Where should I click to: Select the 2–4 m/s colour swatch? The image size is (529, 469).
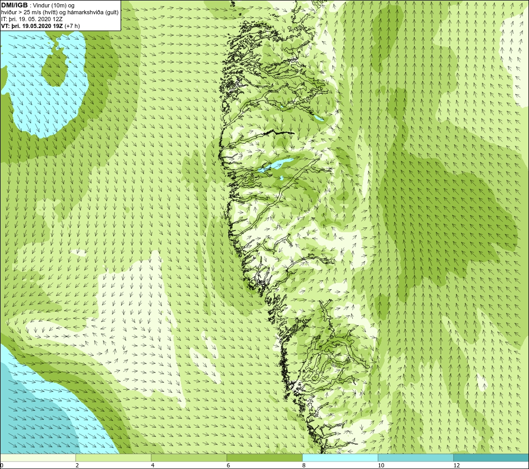tap(113, 458)
